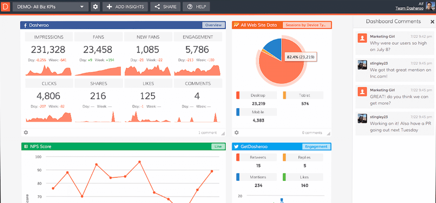The image size is (436, 203).
Task: Open the Engagement selector on the Twitter widget
Action: [316, 146]
